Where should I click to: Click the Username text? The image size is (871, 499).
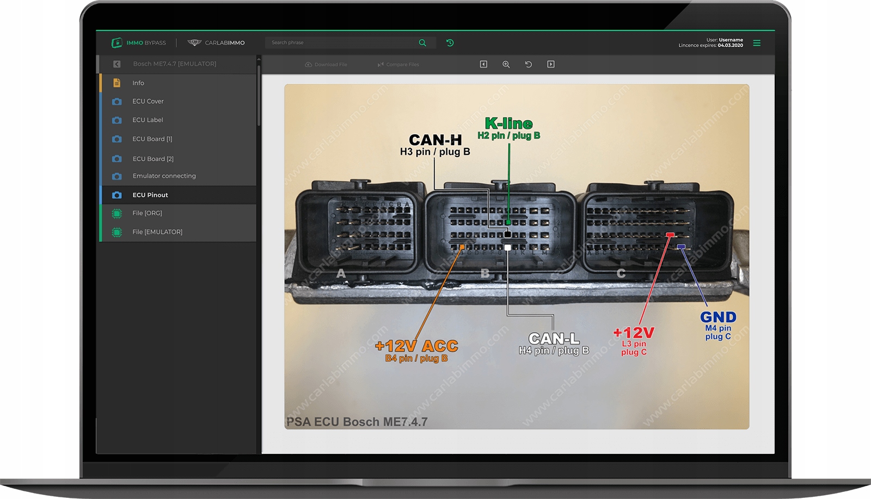coord(731,40)
